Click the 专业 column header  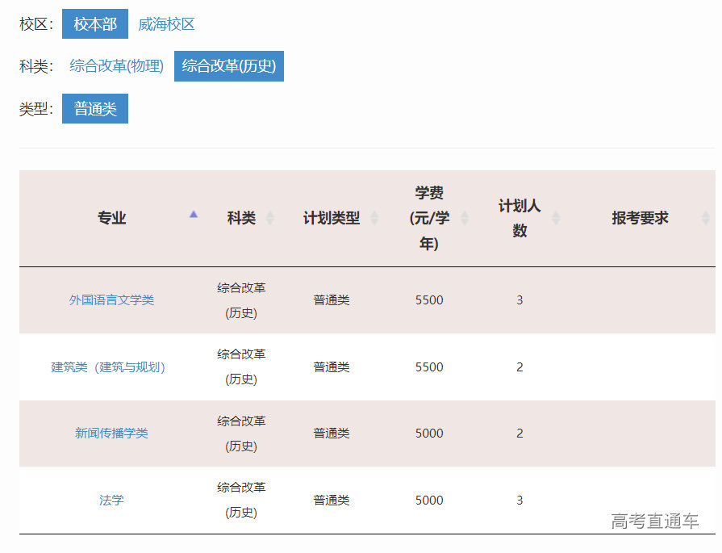[112, 218]
